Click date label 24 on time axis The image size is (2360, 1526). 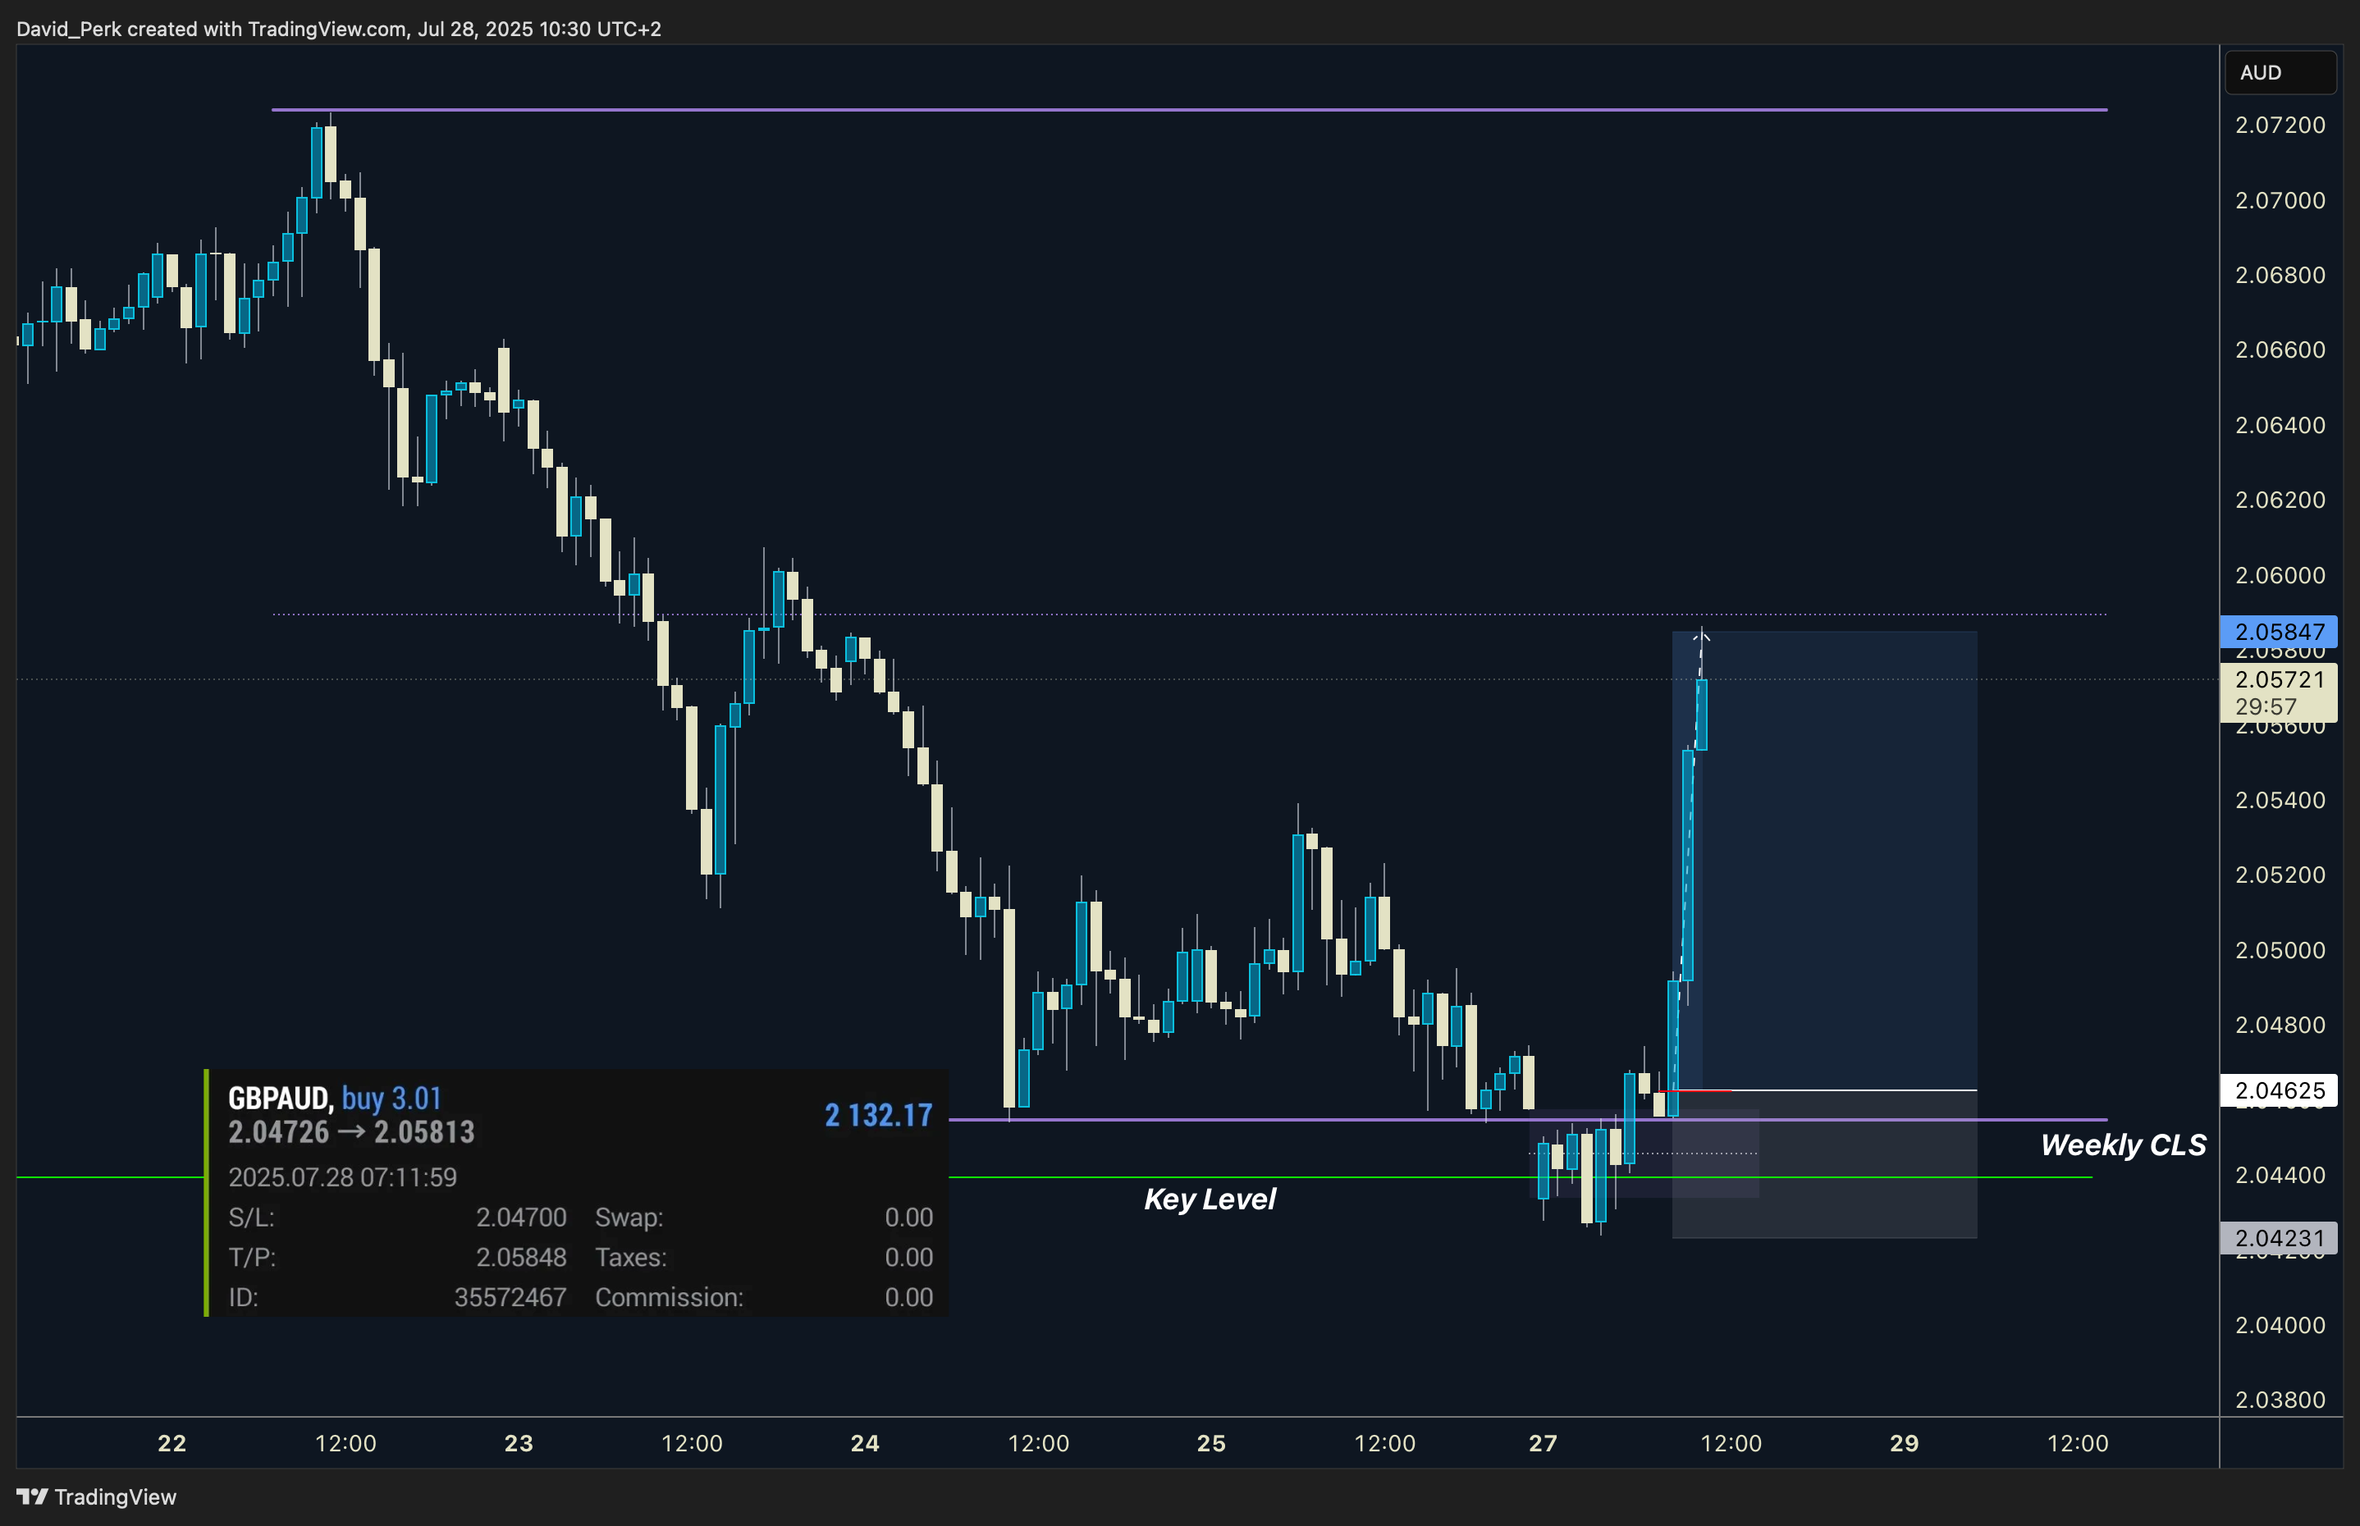(865, 1443)
